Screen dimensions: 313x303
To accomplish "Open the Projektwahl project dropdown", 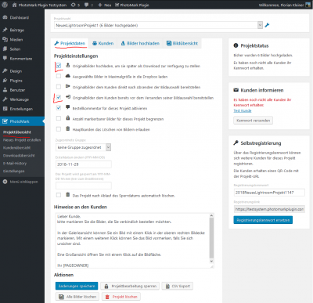I will [x=159, y=25].
